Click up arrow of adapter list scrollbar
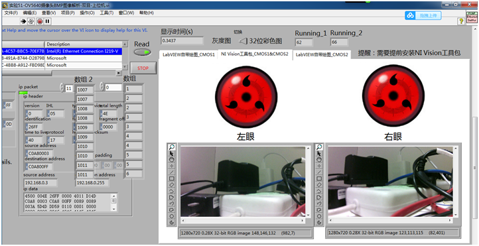The width and height of the screenshot is (479, 246). coord(125,44)
